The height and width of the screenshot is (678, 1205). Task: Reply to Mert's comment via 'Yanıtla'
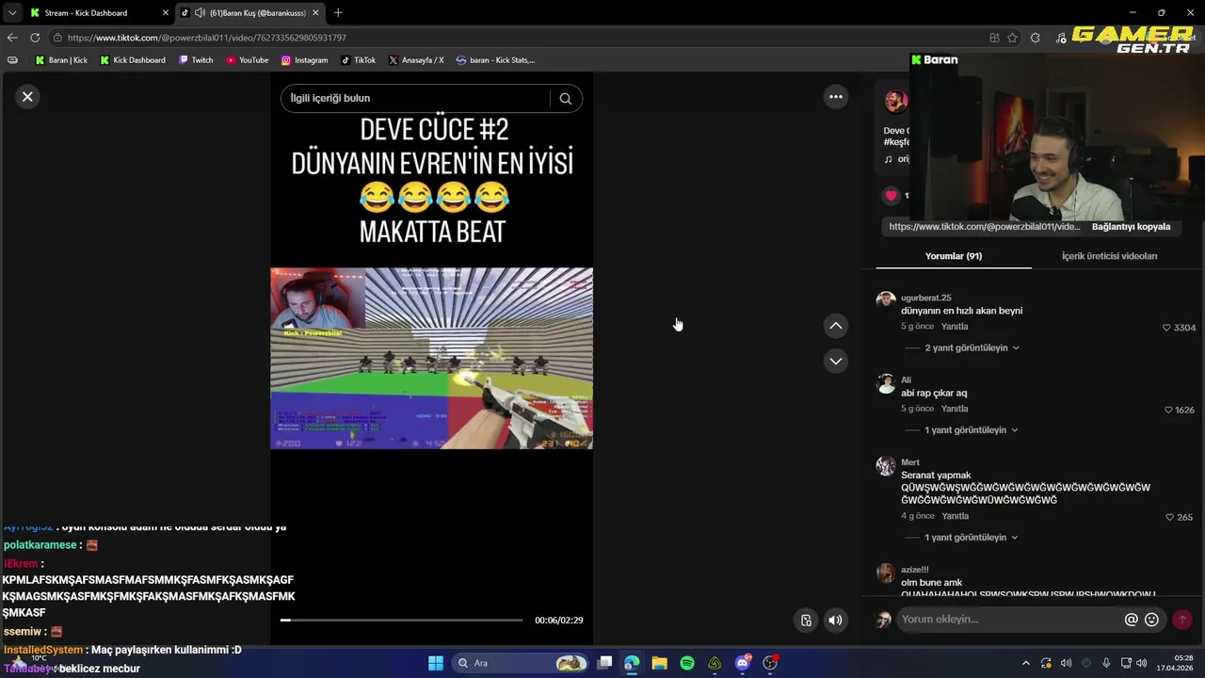click(955, 517)
